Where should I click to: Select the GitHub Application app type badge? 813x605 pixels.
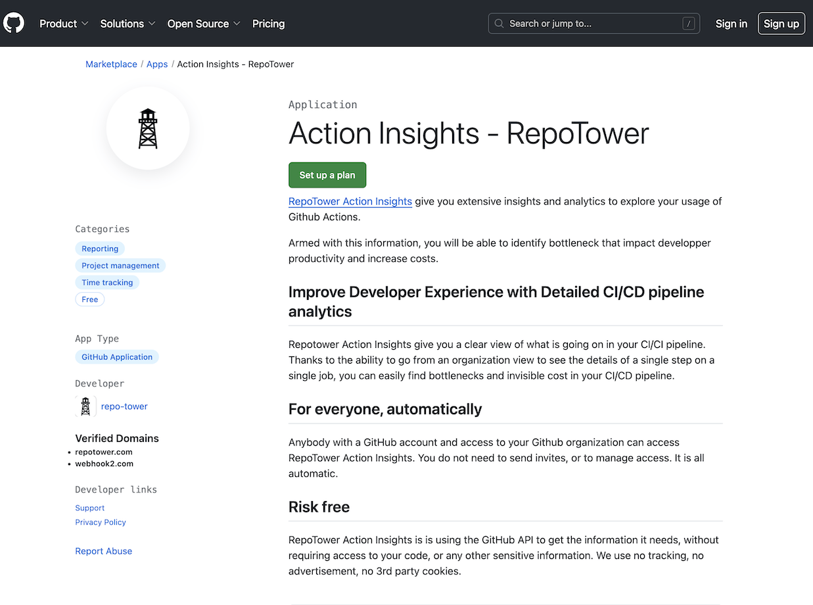(x=116, y=356)
